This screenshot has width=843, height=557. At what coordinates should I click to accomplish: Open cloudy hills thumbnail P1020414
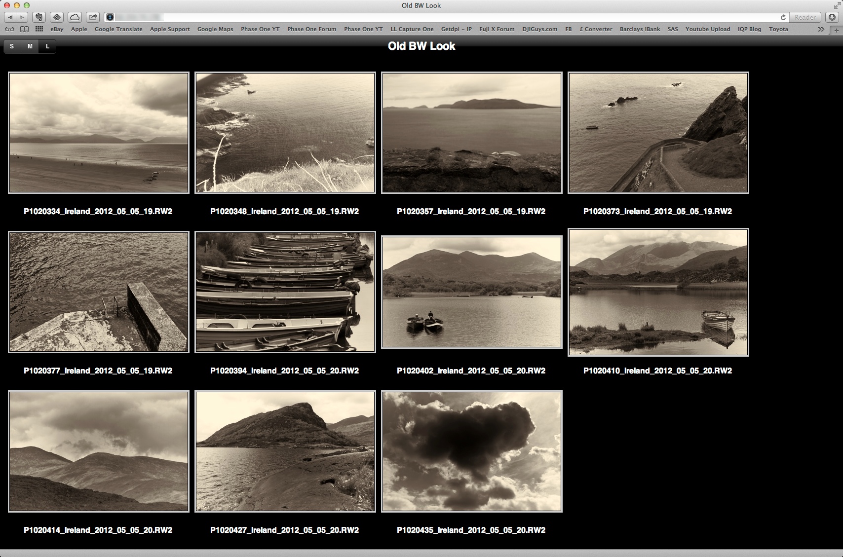tap(99, 451)
